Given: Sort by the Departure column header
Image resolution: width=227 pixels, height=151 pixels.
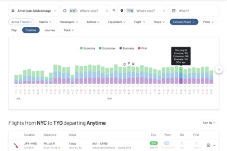Looking at the screenshot, I should pyautogui.click(x=50, y=135).
